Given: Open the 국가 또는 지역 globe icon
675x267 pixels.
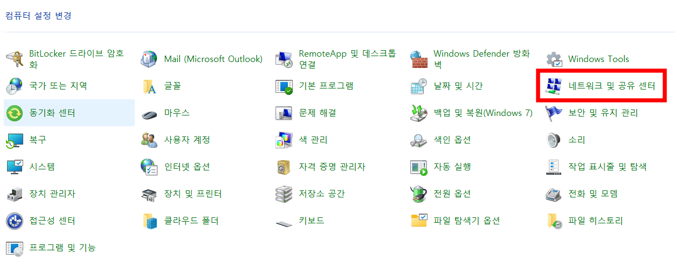Looking at the screenshot, I should 15,86.
